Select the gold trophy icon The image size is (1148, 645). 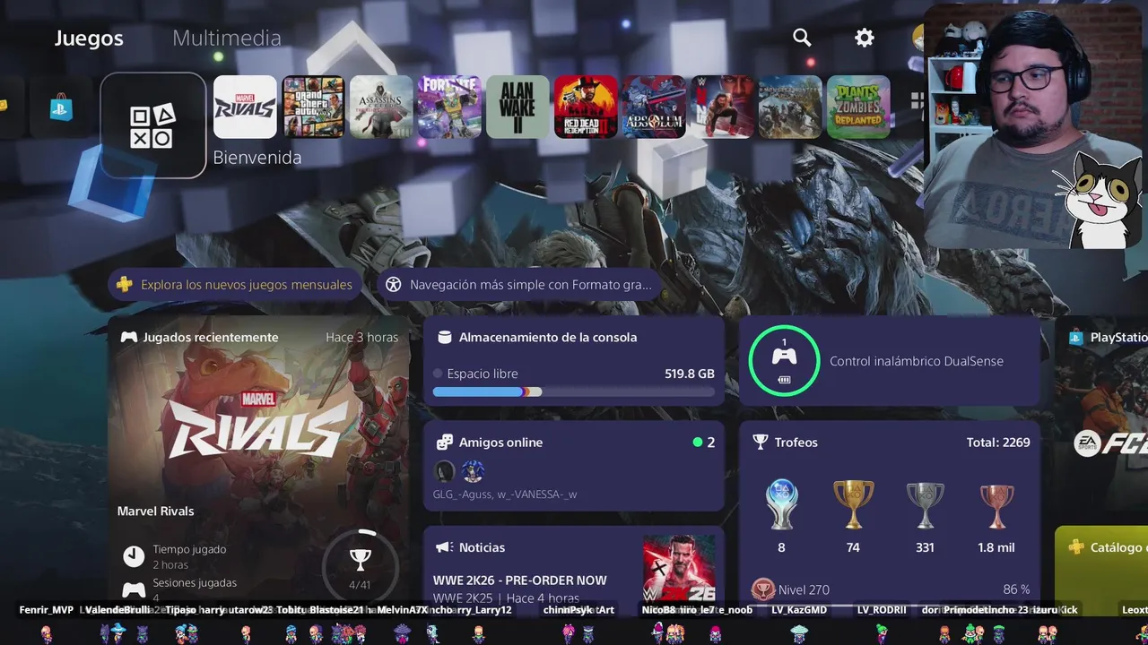[853, 504]
